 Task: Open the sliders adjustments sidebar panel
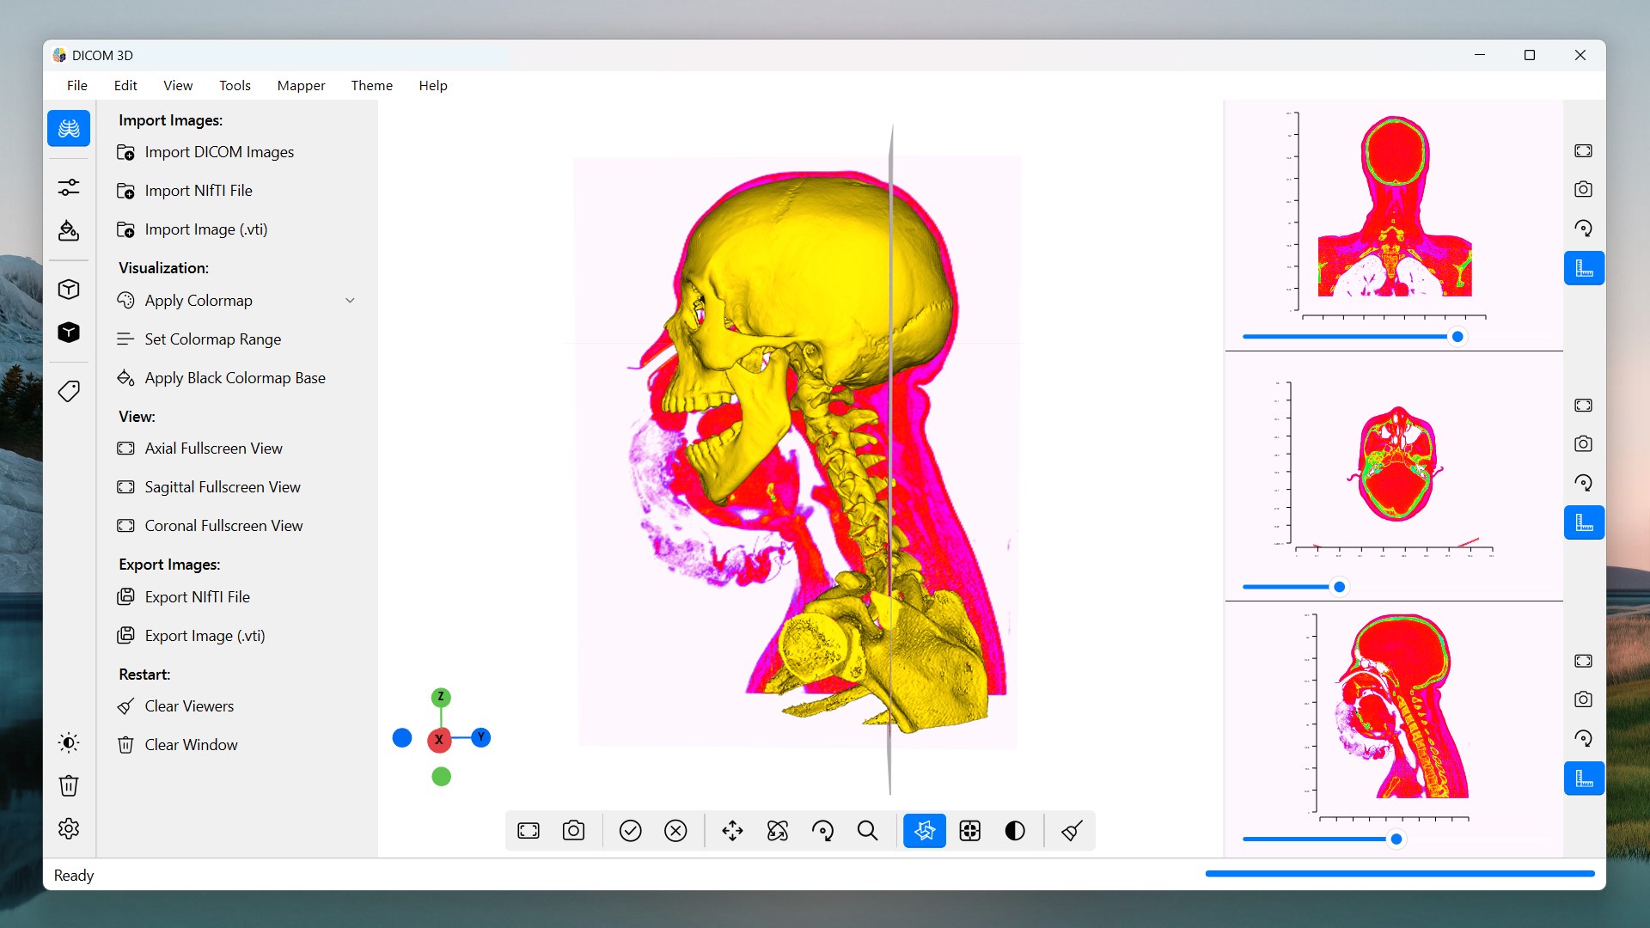pos(69,187)
